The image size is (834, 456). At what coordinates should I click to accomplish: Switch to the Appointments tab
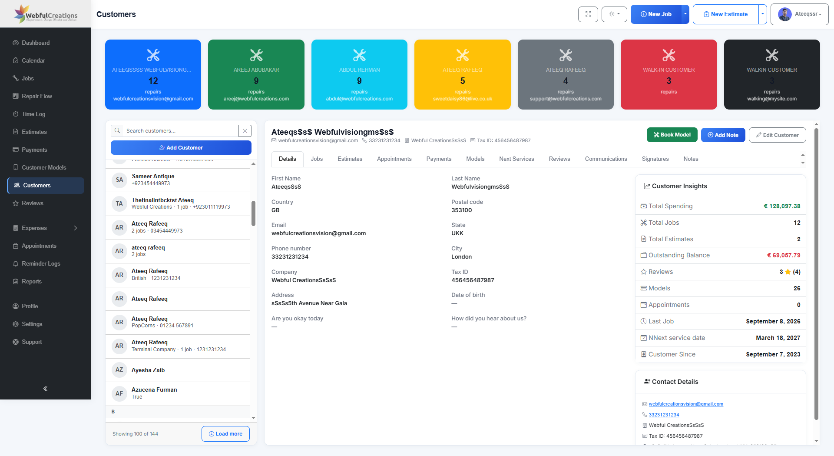point(394,159)
